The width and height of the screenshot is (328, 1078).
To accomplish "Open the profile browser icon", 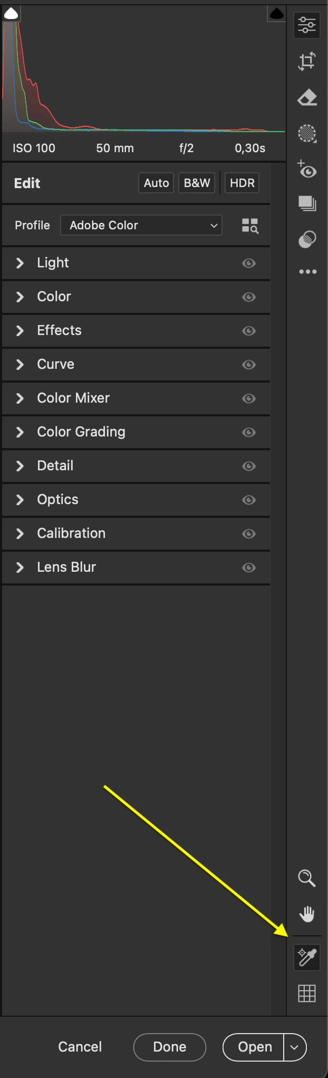I will 250,226.
